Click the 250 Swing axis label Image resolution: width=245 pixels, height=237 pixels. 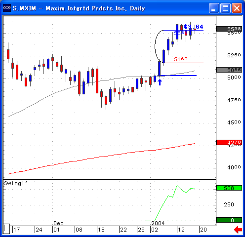[229, 204]
